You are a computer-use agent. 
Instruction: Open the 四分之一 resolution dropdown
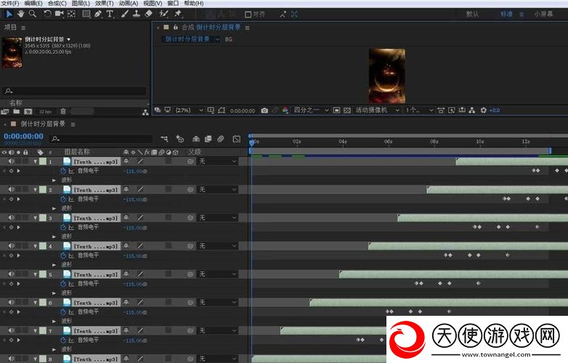(x=310, y=110)
